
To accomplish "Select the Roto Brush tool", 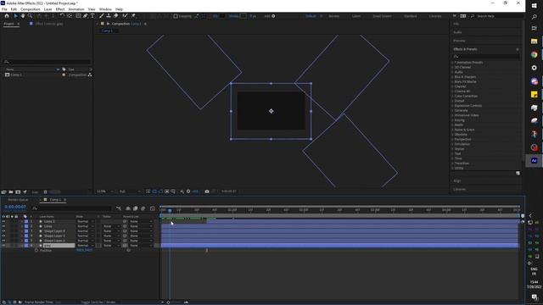I will [x=125, y=16].
